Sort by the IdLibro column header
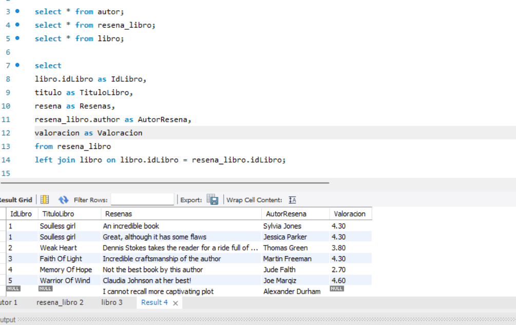 click(21, 214)
